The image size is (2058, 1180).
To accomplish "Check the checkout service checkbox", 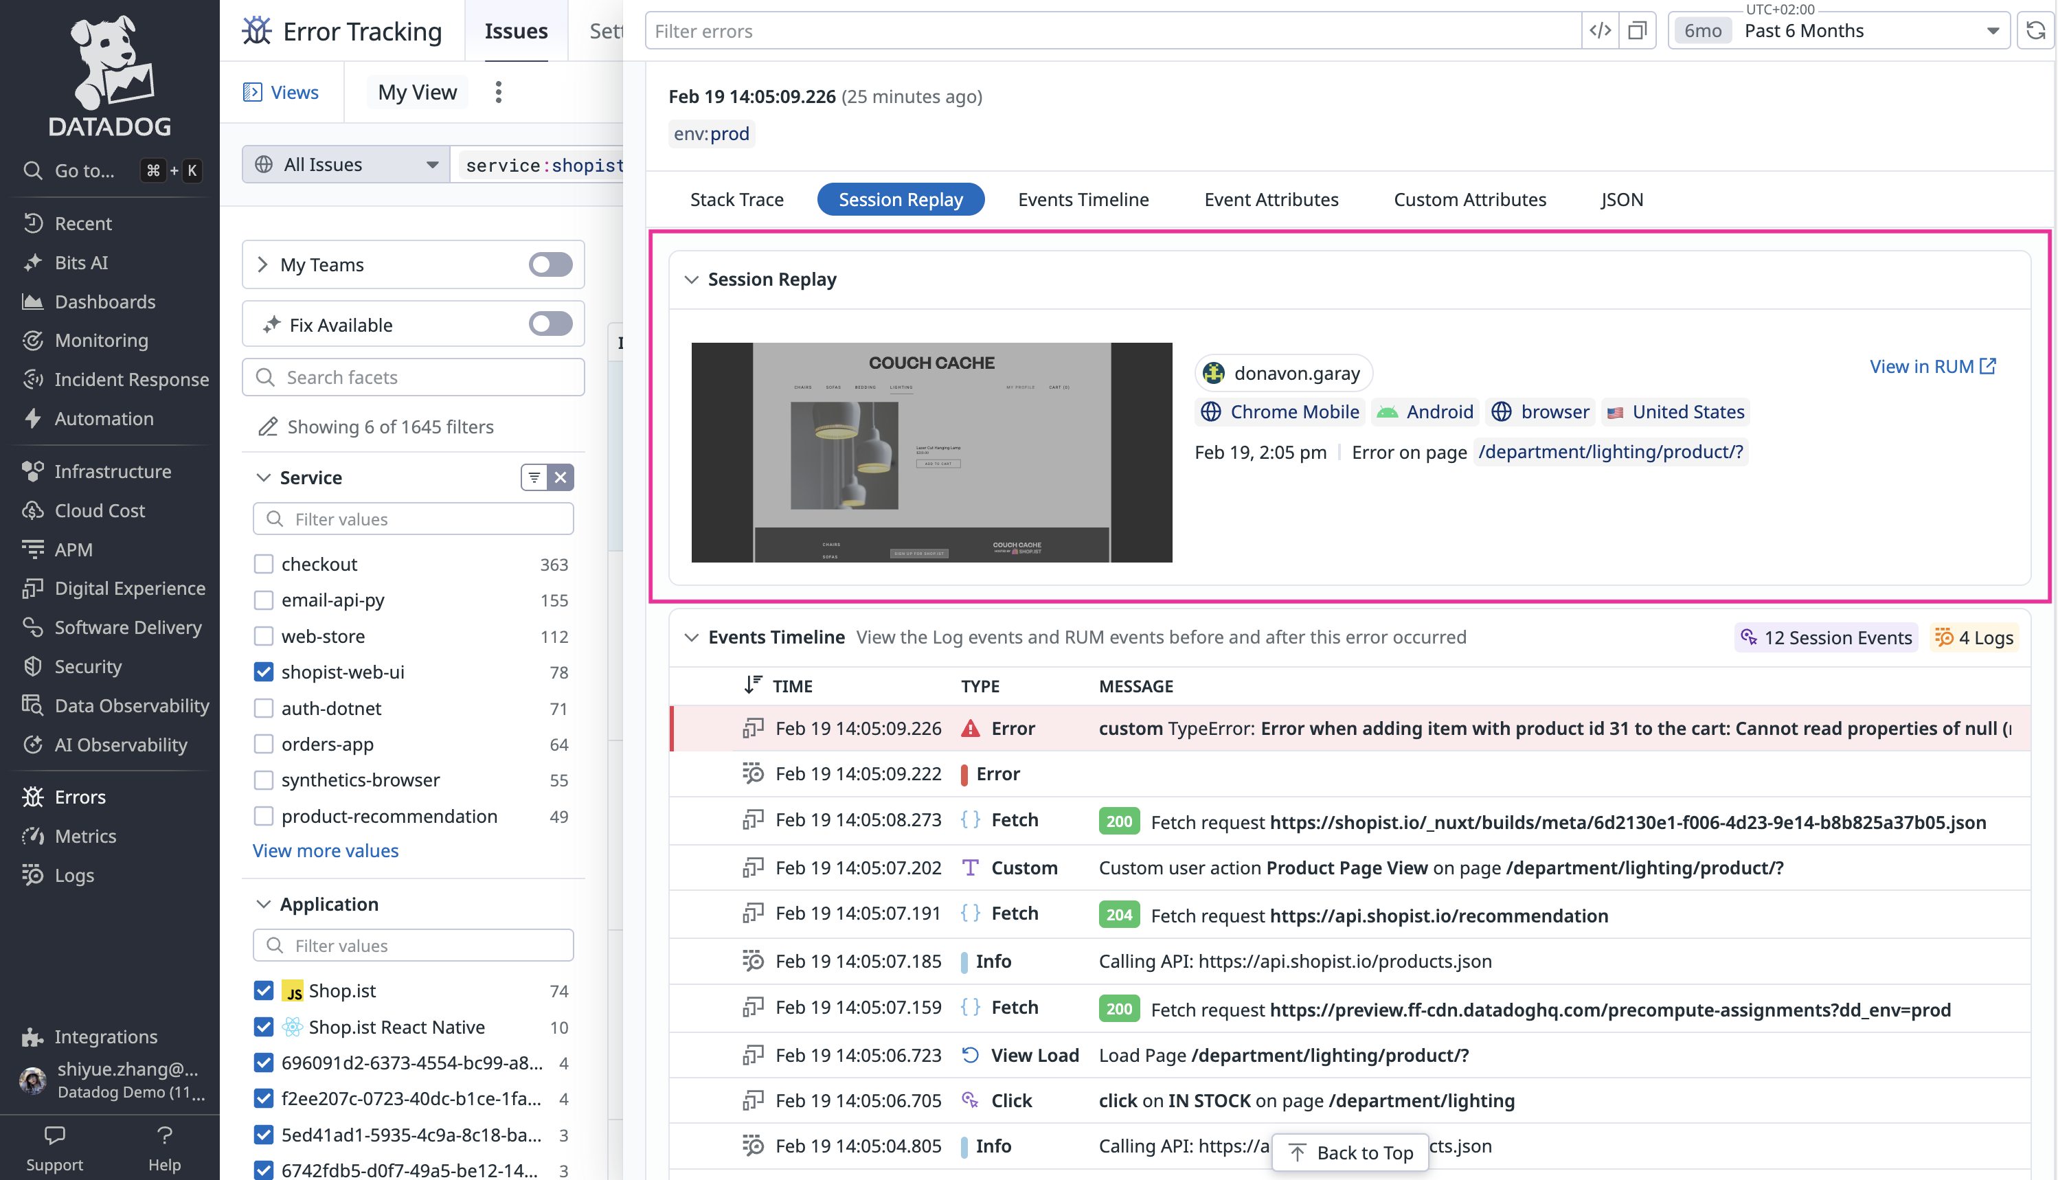I will point(263,564).
